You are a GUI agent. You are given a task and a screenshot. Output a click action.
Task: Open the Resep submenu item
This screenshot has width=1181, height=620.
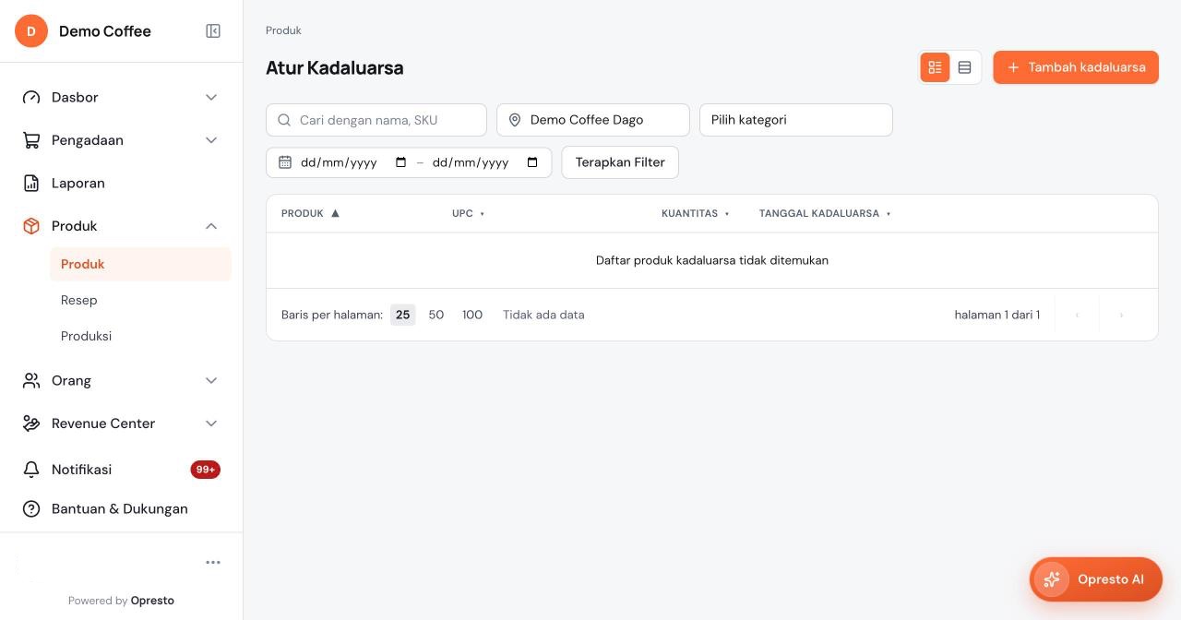point(140,300)
